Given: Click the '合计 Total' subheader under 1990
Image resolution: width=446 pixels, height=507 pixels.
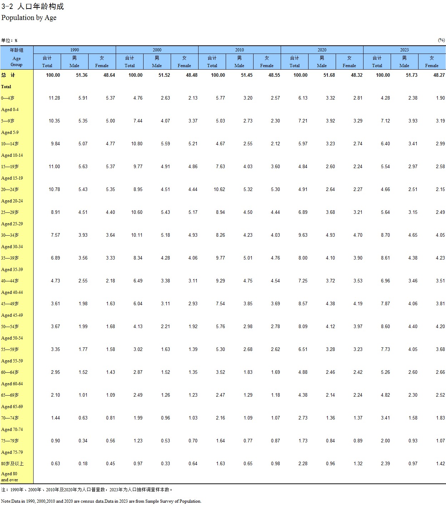Looking at the screenshot, I should click(47, 61).
